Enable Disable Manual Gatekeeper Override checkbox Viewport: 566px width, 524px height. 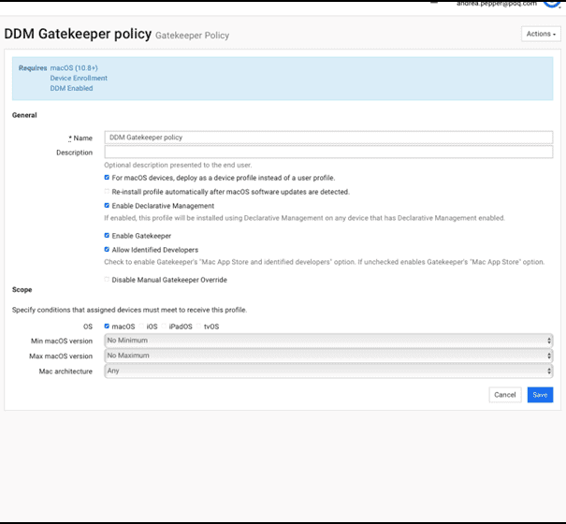[x=107, y=280]
